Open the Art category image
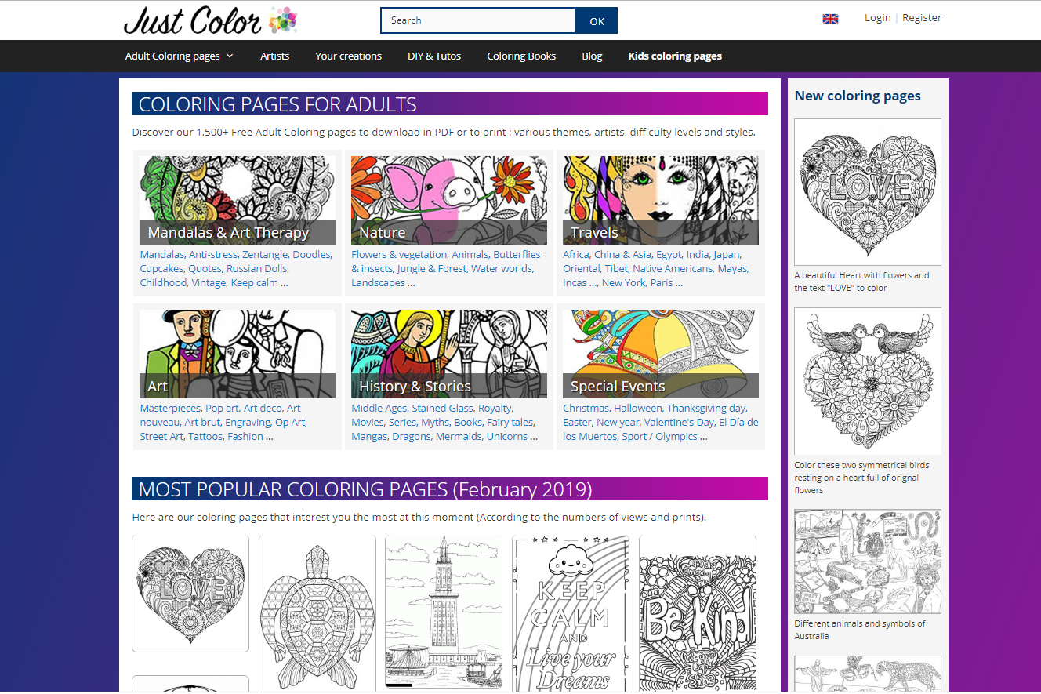Viewport: 1041px width, 694px height. [238, 354]
